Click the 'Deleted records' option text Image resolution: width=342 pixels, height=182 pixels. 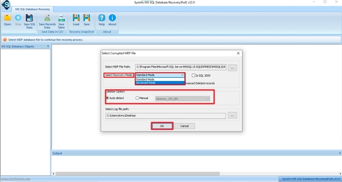click(x=205, y=83)
